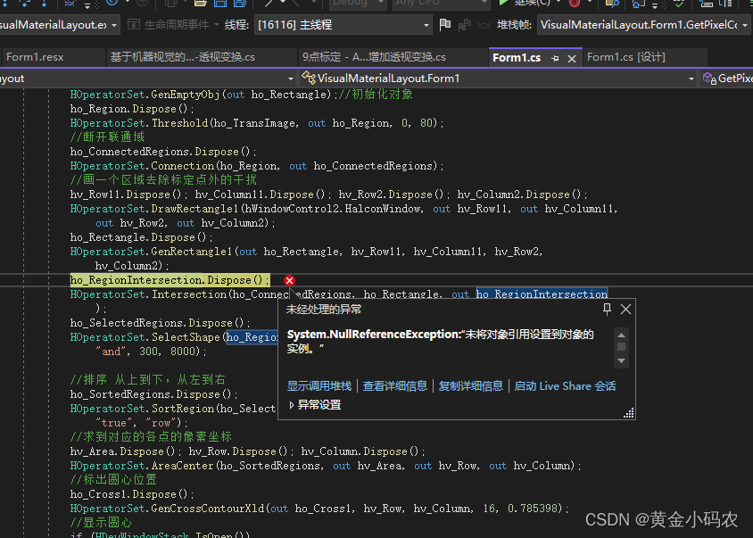This screenshot has width=753, height=538.
Task: Click the 查看详细信息 link
Action: [x=395, y=386]
